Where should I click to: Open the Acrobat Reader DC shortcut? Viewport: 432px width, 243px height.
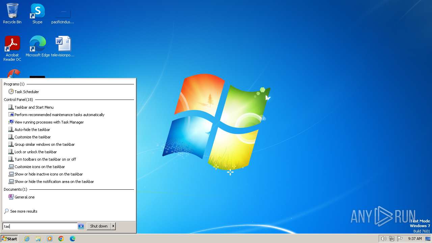pyautogui.click(x=12, y=48)
